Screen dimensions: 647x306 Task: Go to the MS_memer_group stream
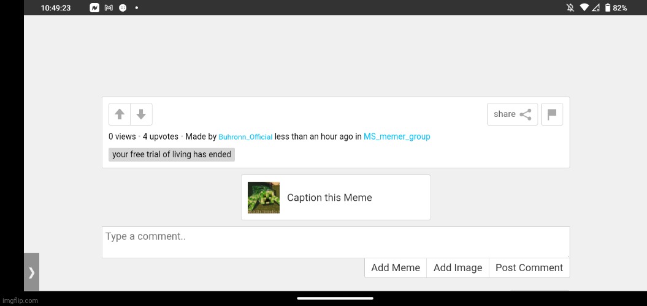coord(397,136)
